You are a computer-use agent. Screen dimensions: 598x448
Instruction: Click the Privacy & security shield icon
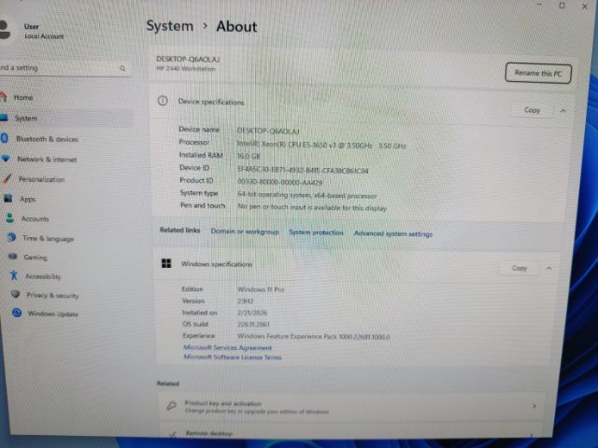tap(16, 294)
